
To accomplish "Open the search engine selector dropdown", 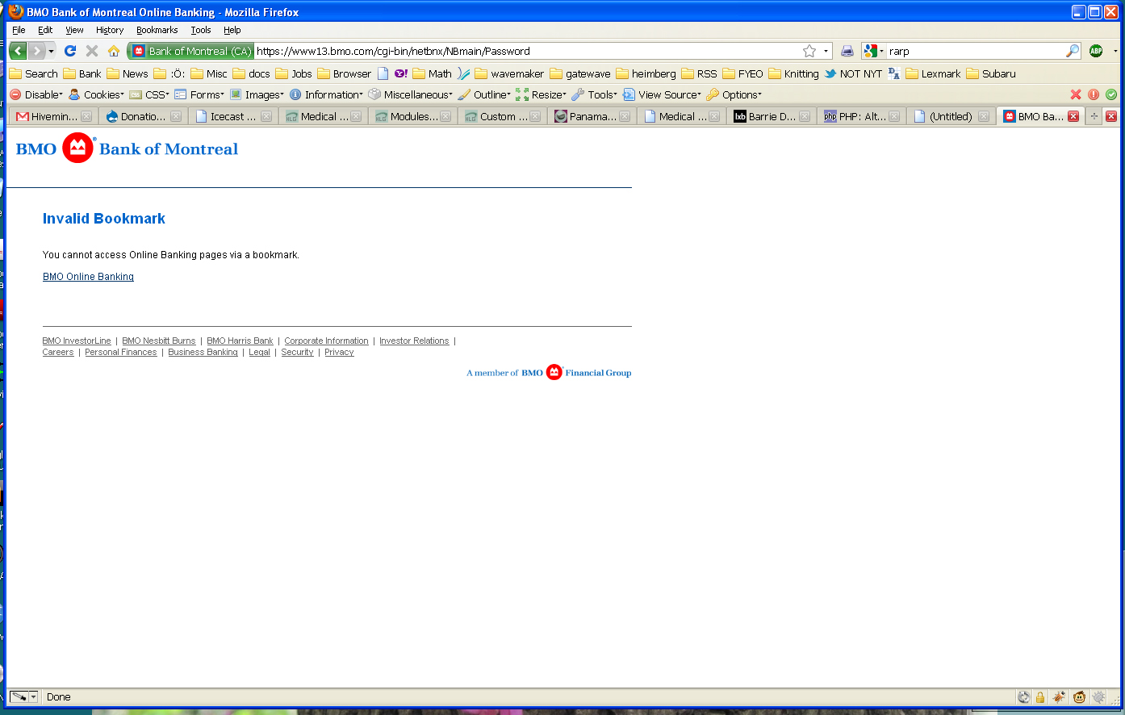I will [x=873, y=51].
